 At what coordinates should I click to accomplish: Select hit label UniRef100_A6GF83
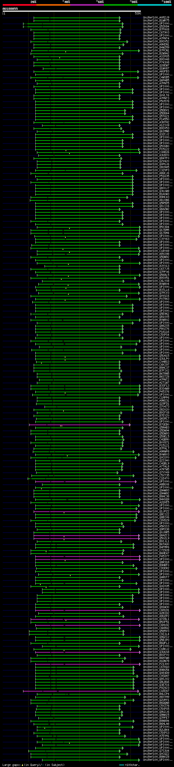(x=156, y=72)
